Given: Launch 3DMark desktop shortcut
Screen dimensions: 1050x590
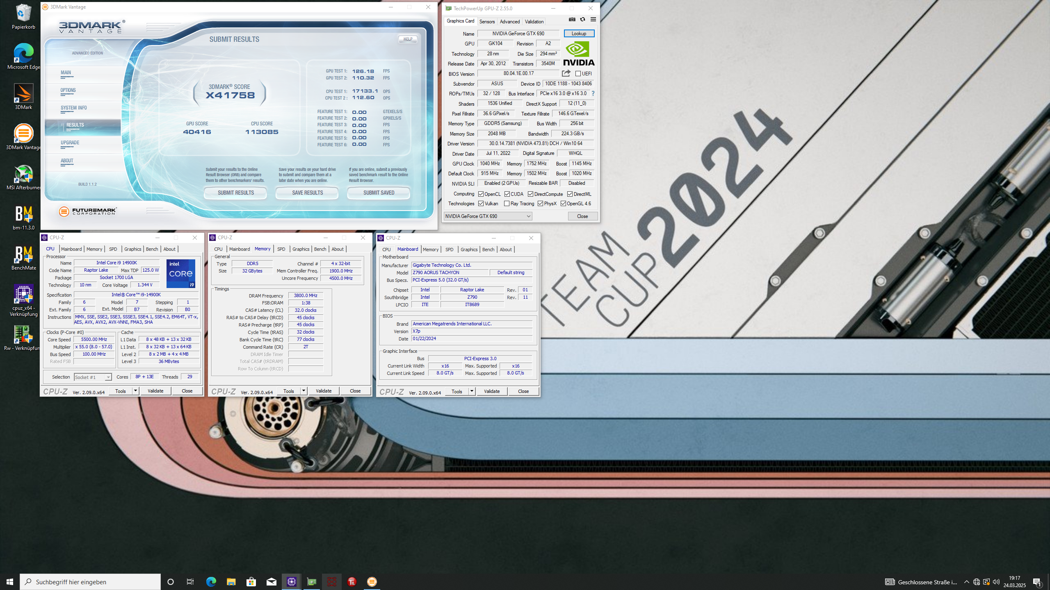Looking at the screenshot, I should (x=23, y=97).
